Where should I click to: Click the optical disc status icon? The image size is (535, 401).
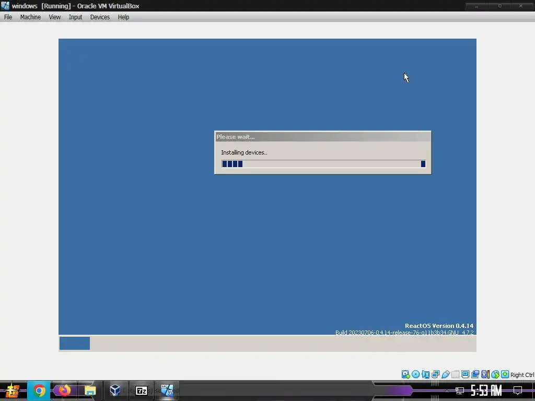point(415,374)
